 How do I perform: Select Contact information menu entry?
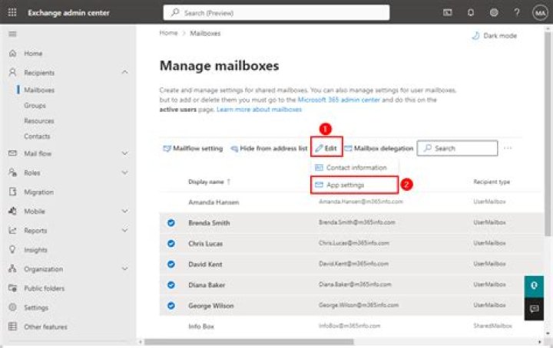tap(354, 168)
